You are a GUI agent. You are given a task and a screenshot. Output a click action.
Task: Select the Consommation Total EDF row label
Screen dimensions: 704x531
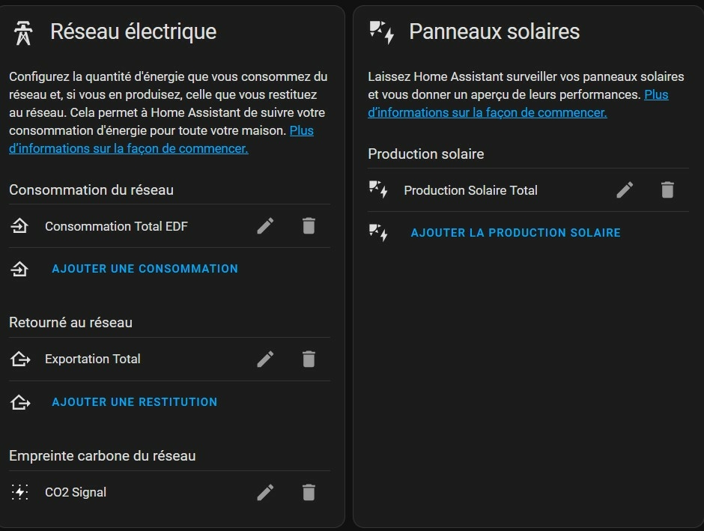point(116,226)
